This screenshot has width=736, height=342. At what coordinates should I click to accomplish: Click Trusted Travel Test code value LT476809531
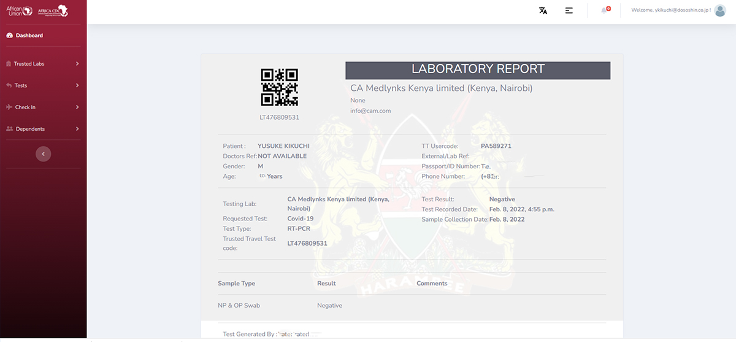point(307,243)
